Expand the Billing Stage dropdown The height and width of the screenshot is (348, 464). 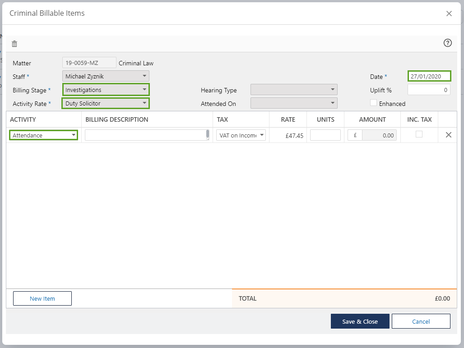(x=106, y=90)
